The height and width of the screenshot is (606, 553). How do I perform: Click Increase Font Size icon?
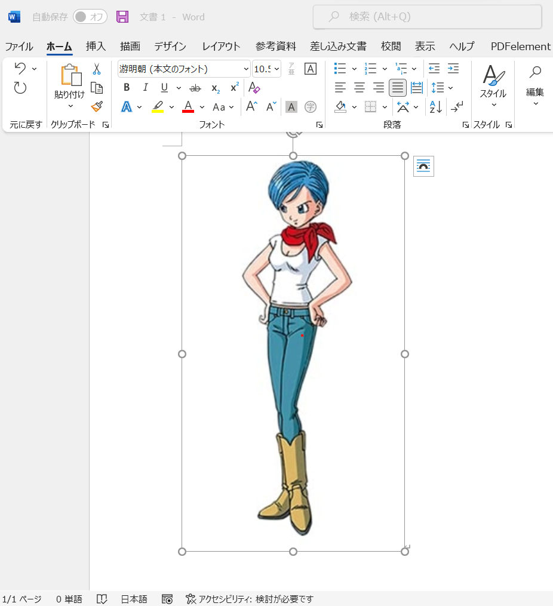pyautogui.click(x=251, y=106)
